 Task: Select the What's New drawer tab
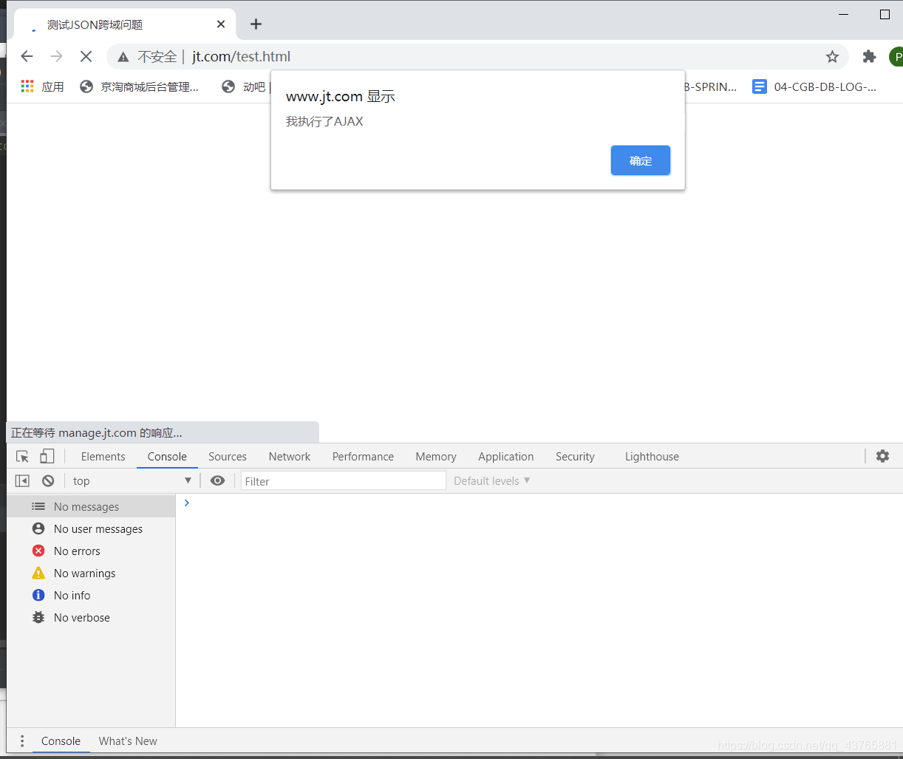(x=128, y=741)
